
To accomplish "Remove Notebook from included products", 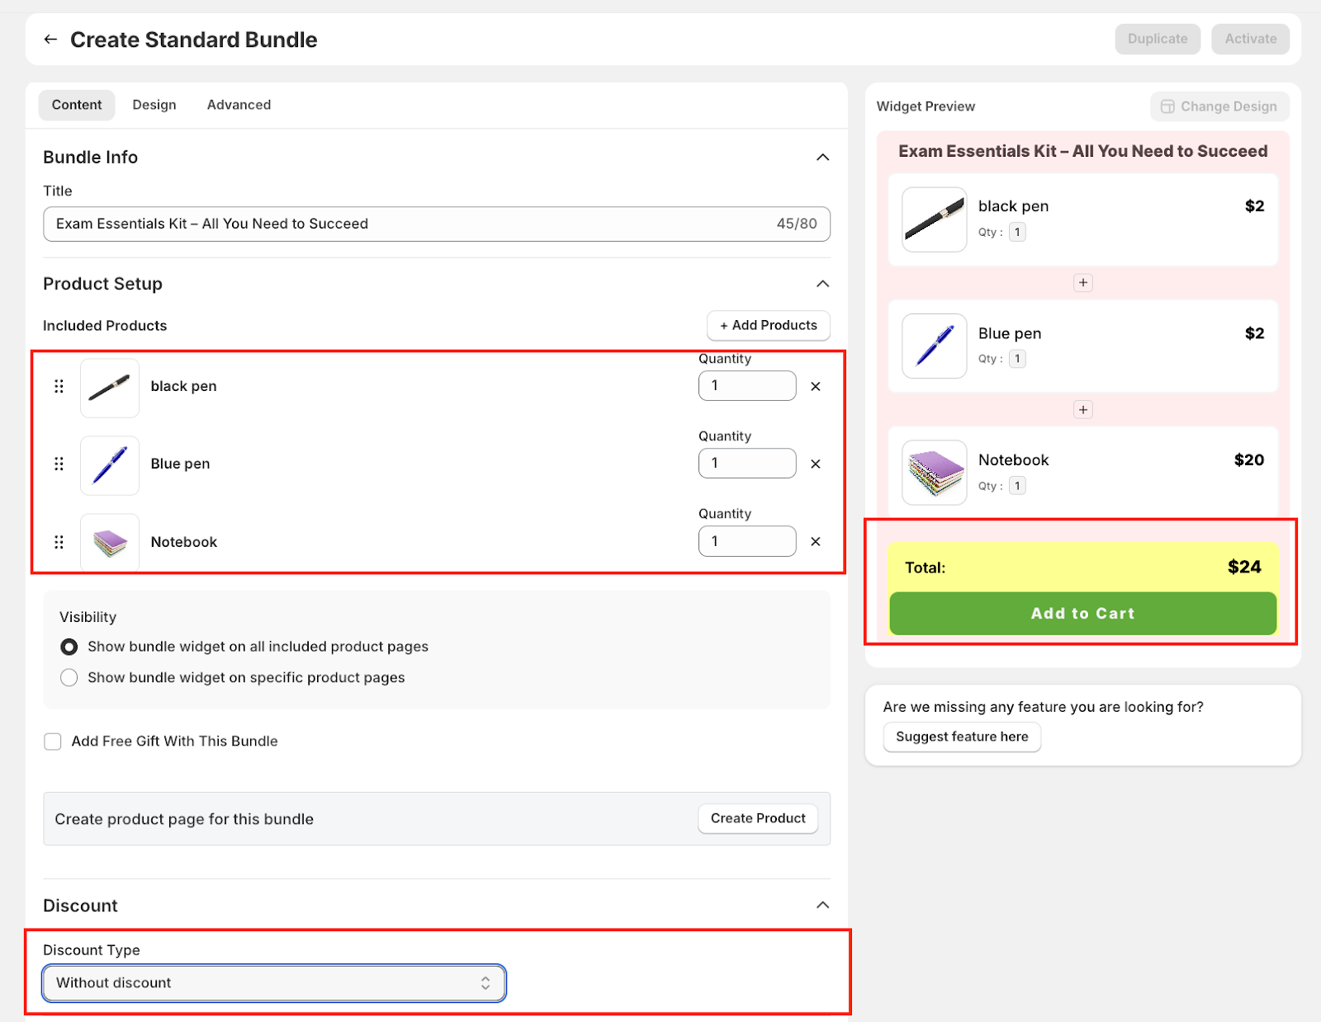I will tap(816, 542).
